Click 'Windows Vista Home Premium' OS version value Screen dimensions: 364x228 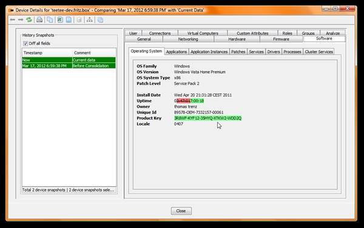(200, 72)
